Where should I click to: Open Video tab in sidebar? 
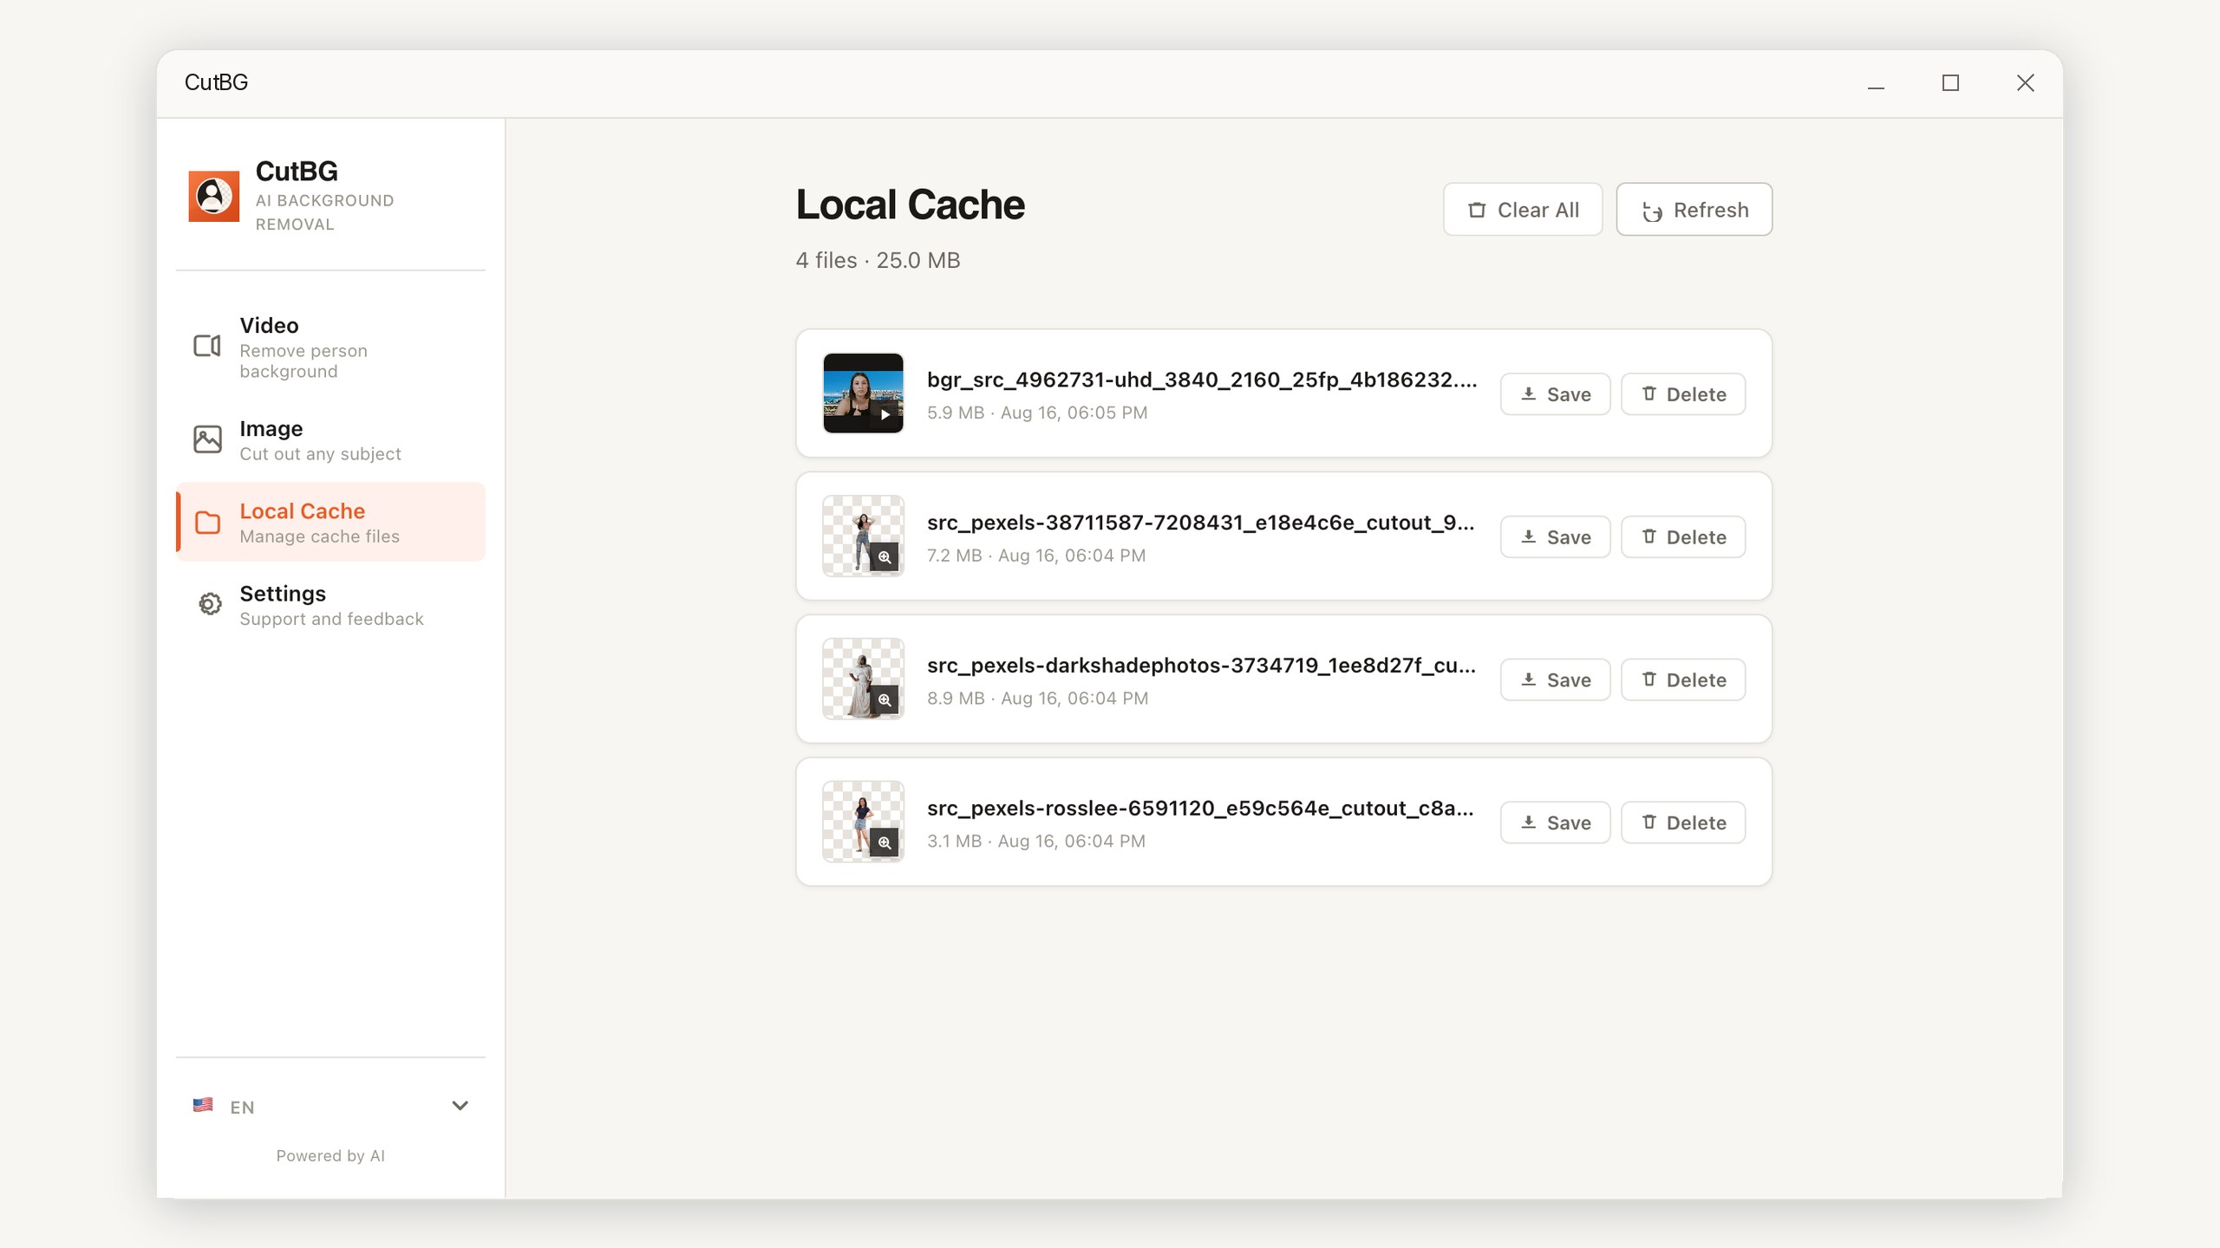tap(330, 347)
